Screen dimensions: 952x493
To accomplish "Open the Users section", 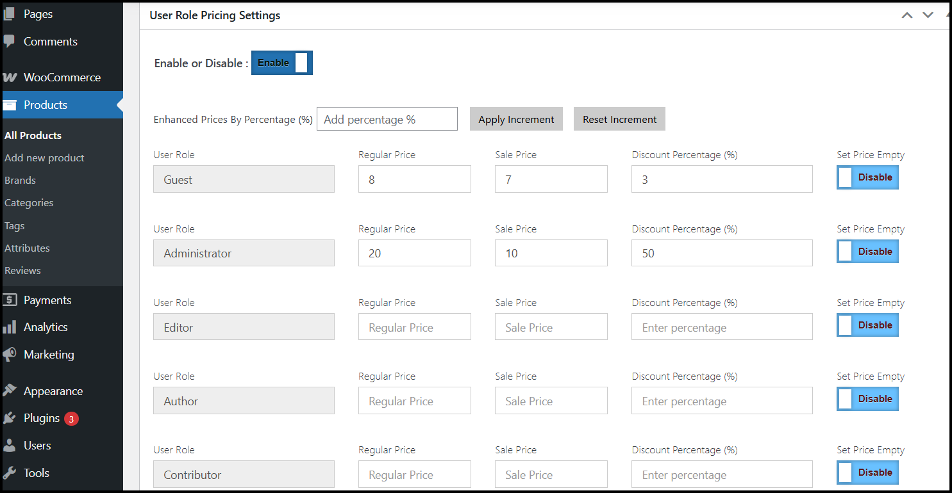I will 37,445.
